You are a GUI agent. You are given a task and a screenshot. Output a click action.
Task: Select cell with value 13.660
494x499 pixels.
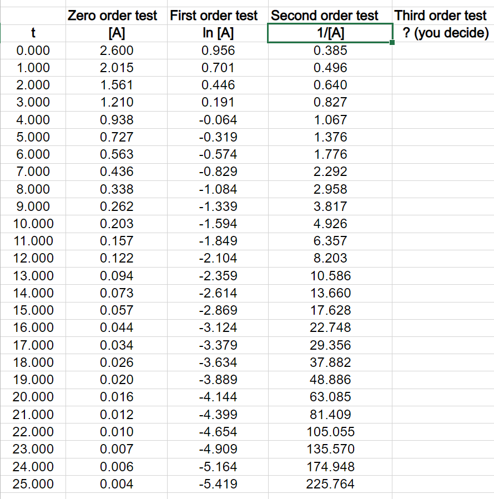click(x=330, y=293)
